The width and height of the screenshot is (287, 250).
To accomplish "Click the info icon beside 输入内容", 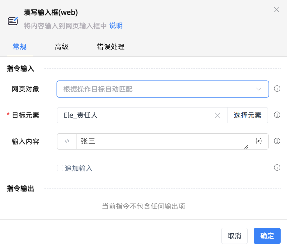I will point(277,141).
